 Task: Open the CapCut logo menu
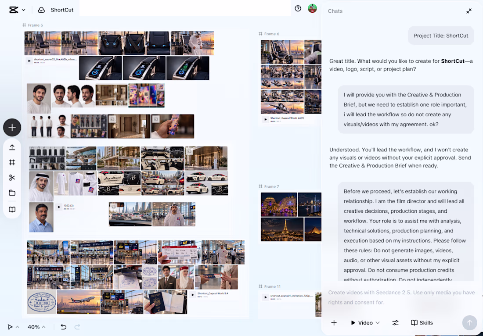coord(14,10)
